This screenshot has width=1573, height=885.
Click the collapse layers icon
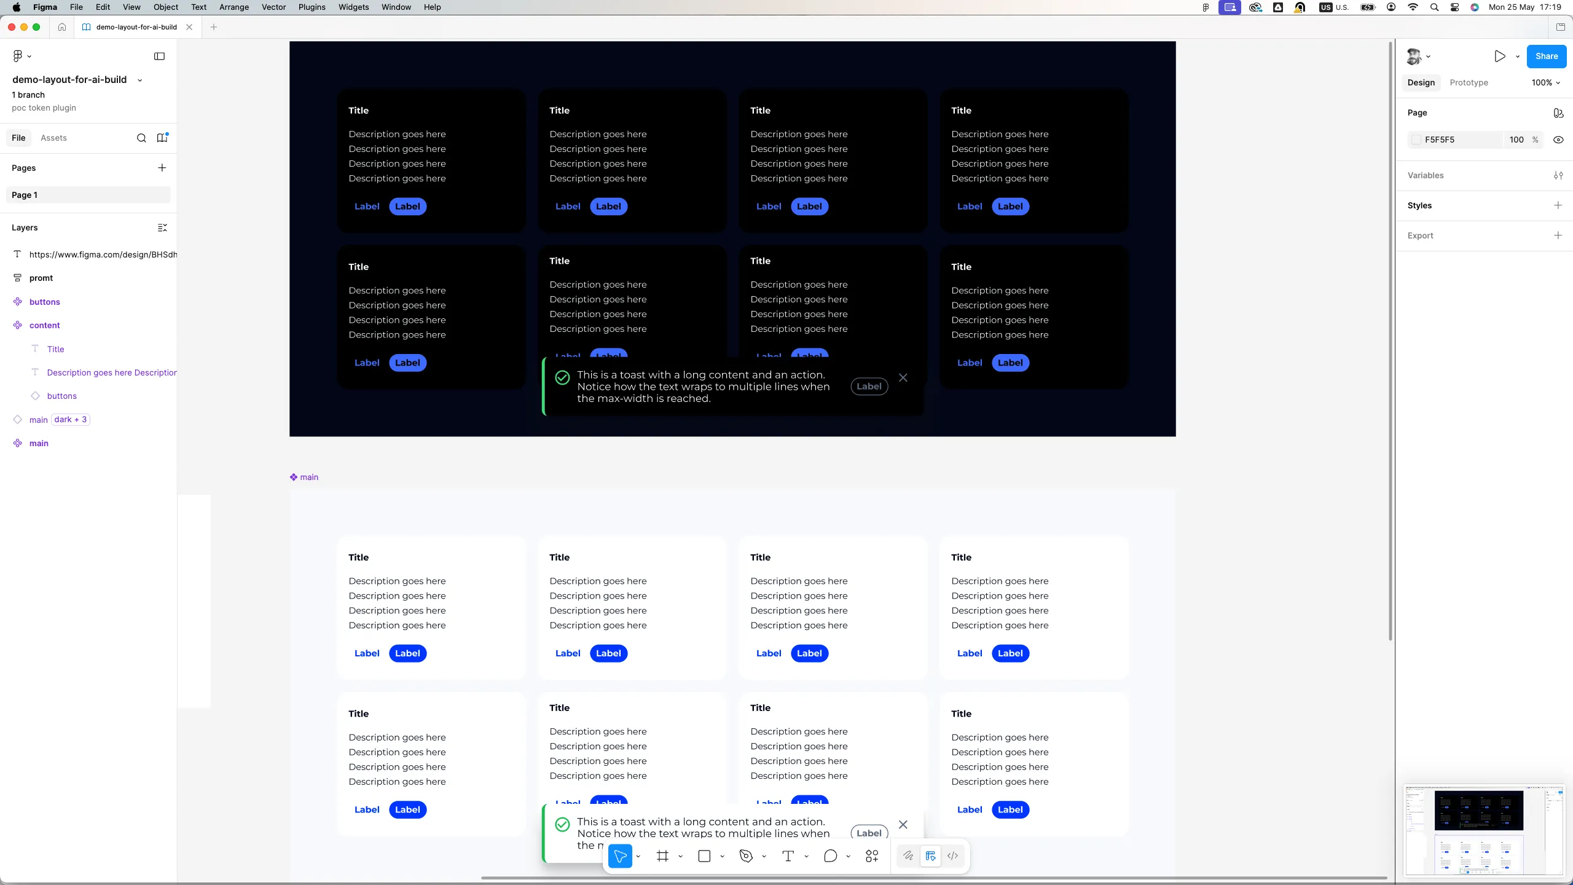point(162,227)
